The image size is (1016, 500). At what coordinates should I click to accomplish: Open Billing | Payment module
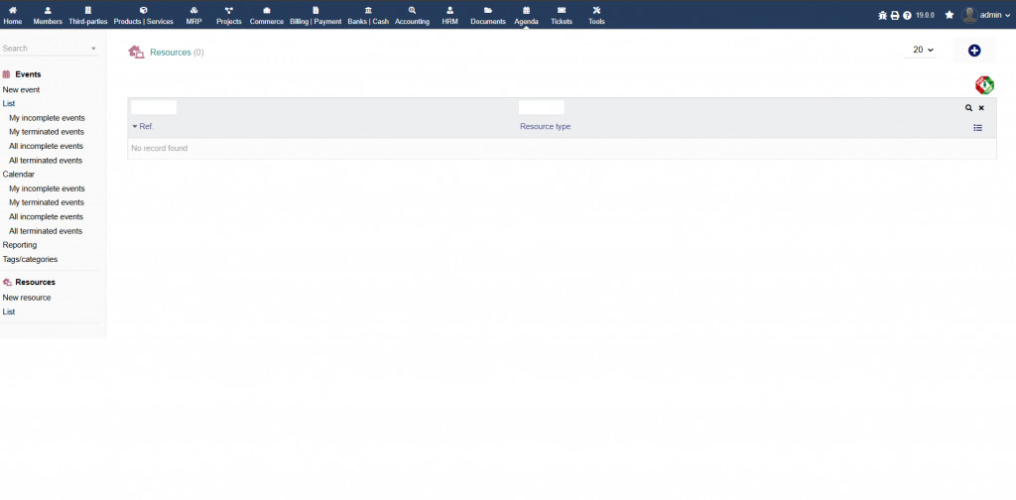click(316, 16)
